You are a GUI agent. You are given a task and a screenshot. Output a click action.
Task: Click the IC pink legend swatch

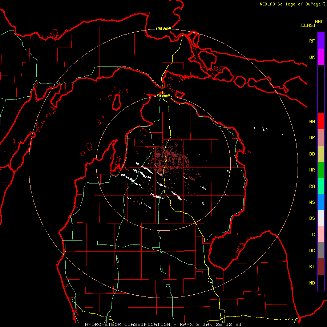pos(321,234)
